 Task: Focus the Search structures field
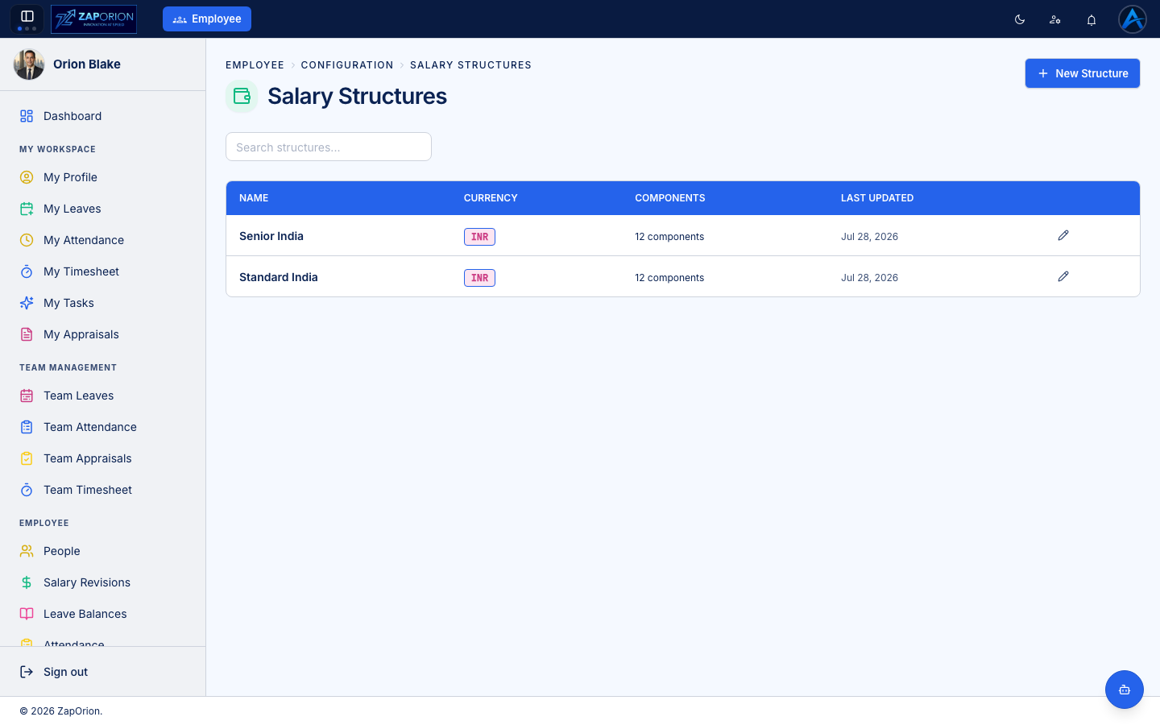(329, 147)
